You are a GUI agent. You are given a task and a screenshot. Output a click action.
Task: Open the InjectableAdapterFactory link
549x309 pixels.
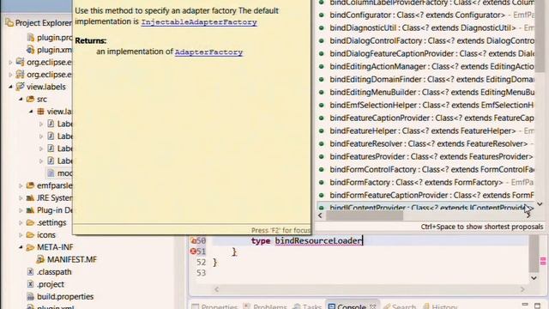(x=199, y=22)
